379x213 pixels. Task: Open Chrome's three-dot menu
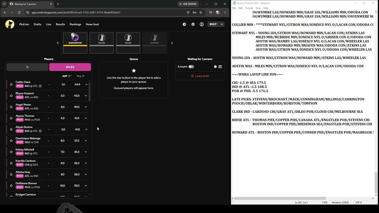pos(225,12)
